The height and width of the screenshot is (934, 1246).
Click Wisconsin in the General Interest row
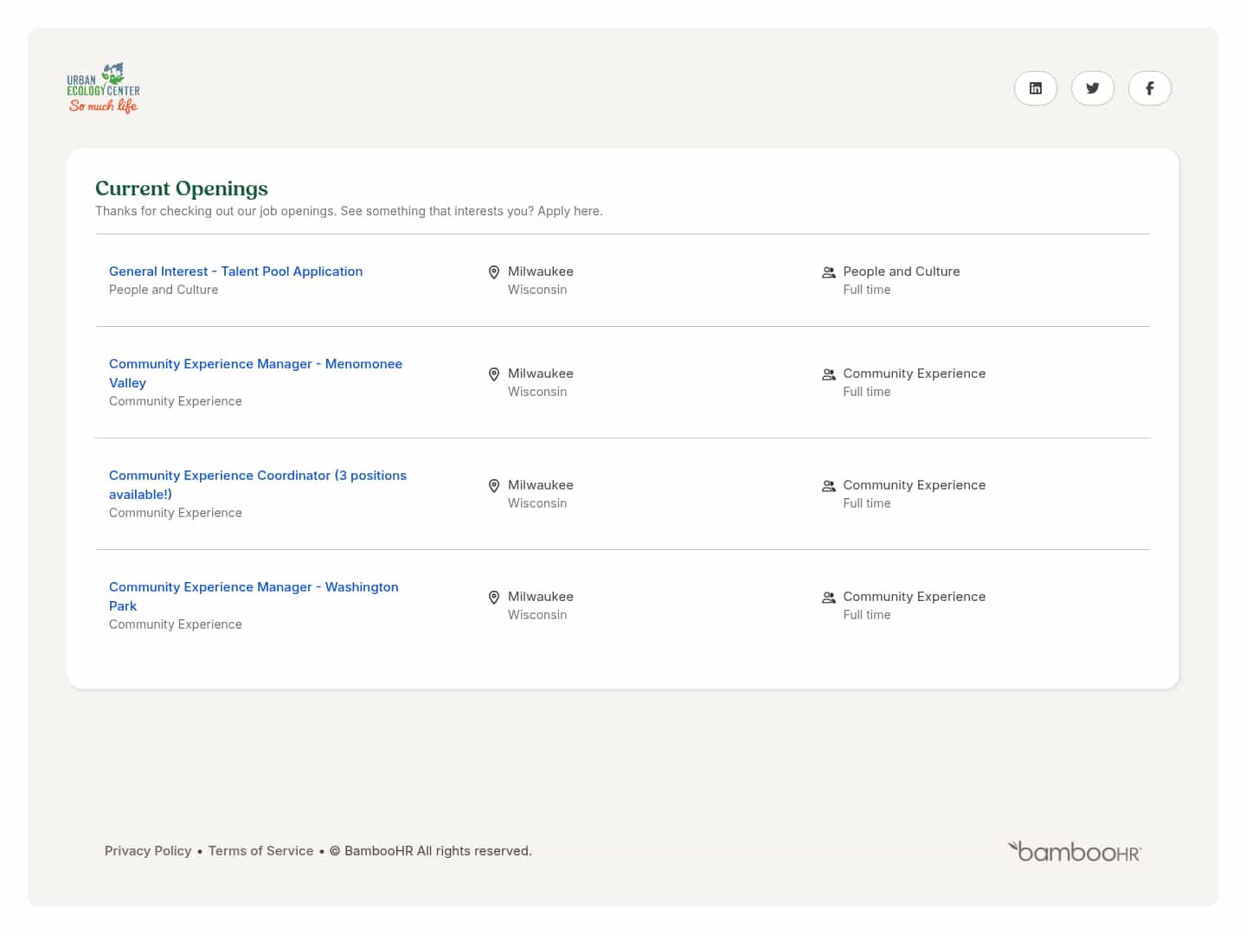click(537, 290)
